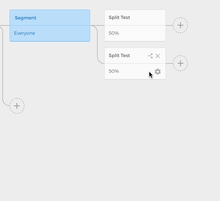220x201 pixels.
Task: Click the Everyone label text
Action: tap(24, 33)
